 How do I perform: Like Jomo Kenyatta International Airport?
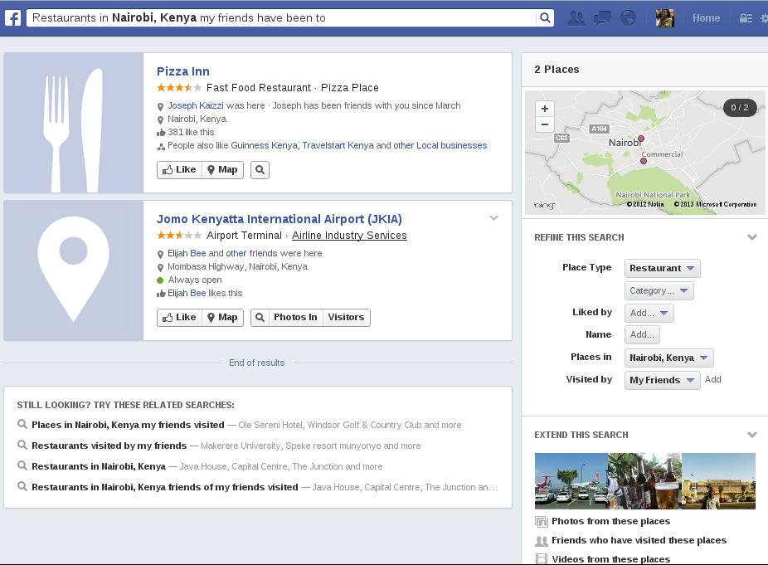179,318
